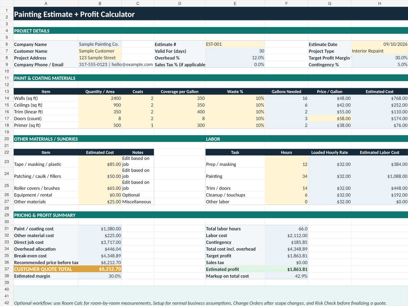
Task: Select the 'CUSTOMER QUOTE TOTAL' label cell
Action: point(46,269)
